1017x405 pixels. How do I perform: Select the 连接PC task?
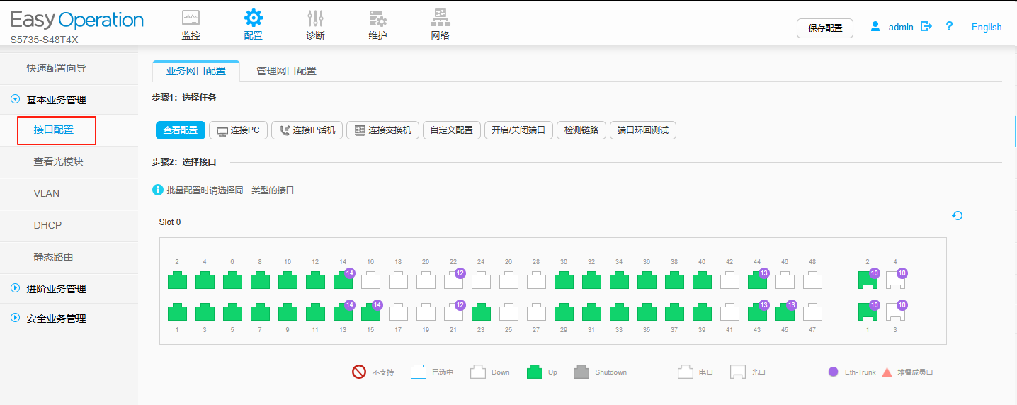238,130
